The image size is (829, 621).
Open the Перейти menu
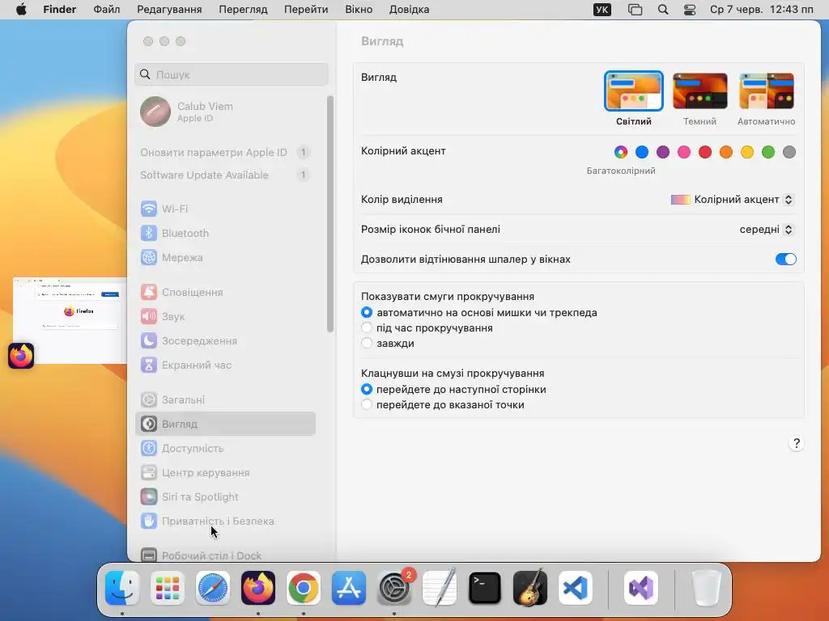tap(305, 10)
